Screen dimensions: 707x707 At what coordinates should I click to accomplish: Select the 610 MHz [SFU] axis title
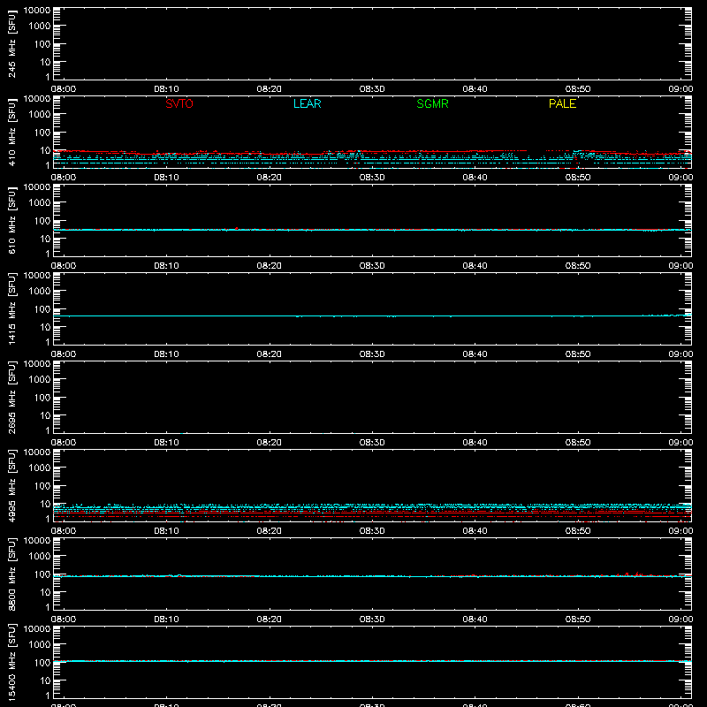coord(11,220)
